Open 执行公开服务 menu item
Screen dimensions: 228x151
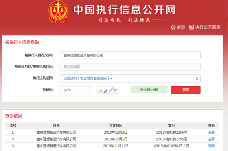(x=208, y=27)
